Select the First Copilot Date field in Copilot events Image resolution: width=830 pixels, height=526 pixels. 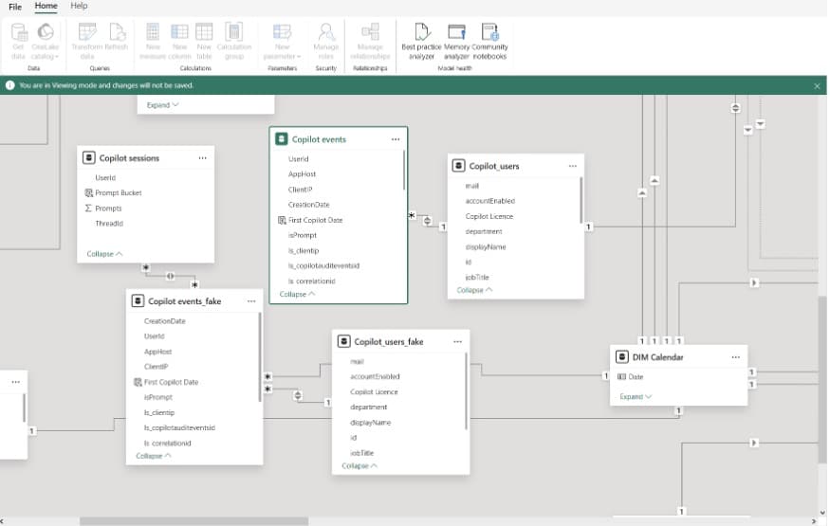315,220
